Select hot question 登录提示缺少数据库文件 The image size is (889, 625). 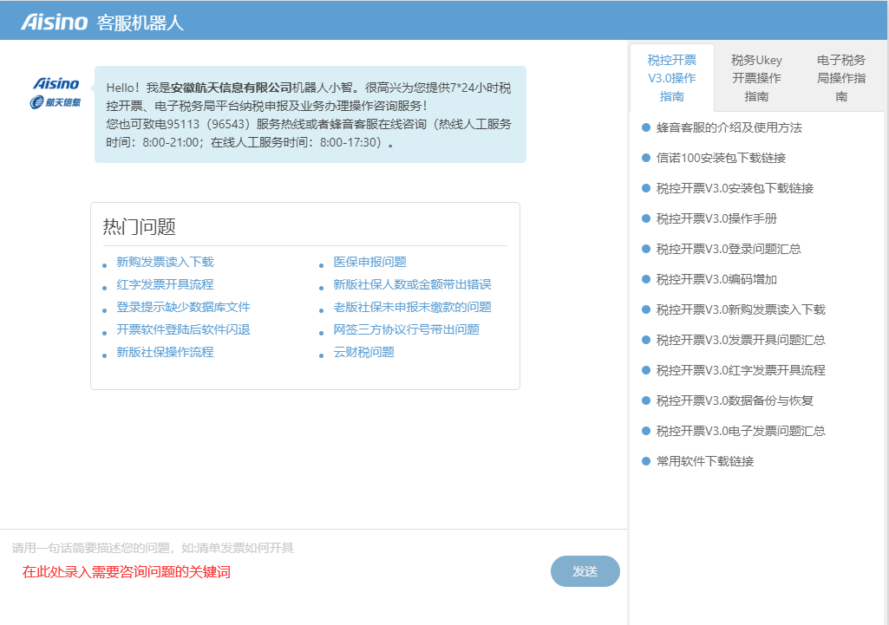click(x=183, y=307)
